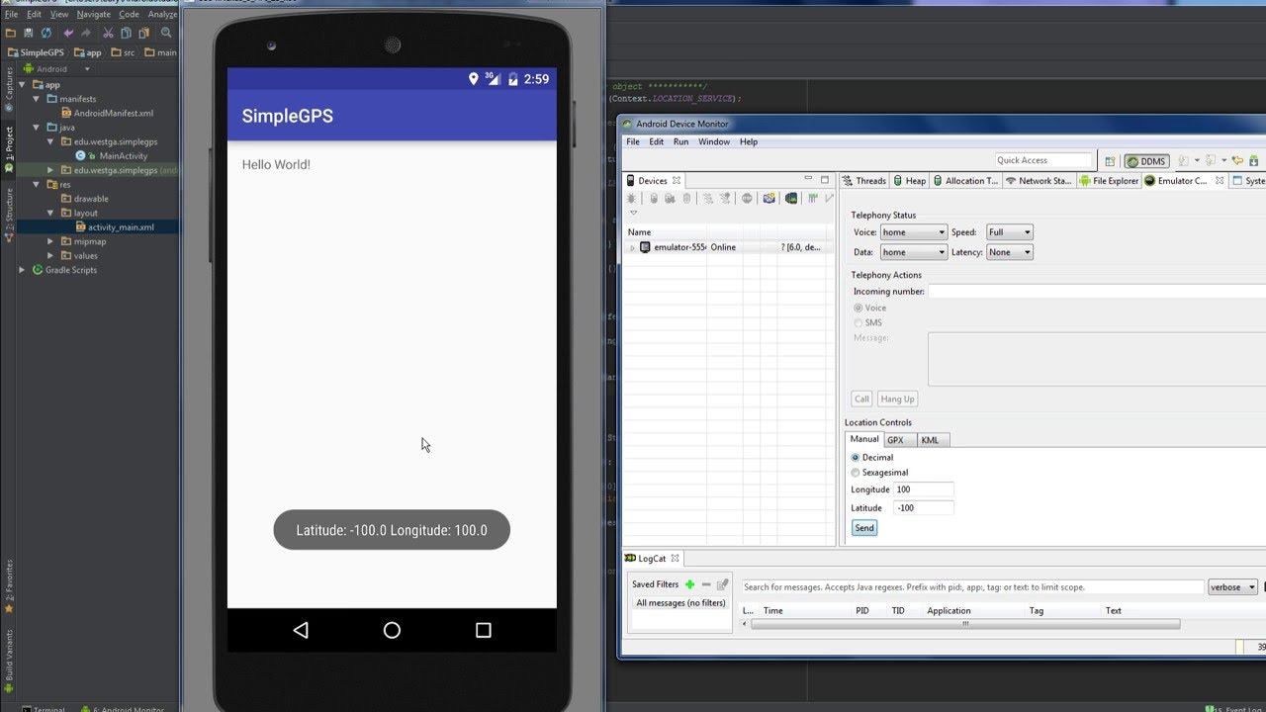Image resolution: width=1266 pixels, height=712 pixels.
Task: Open the Latency dropdown
Action: pyautogui.click(x=1010, y=252)
